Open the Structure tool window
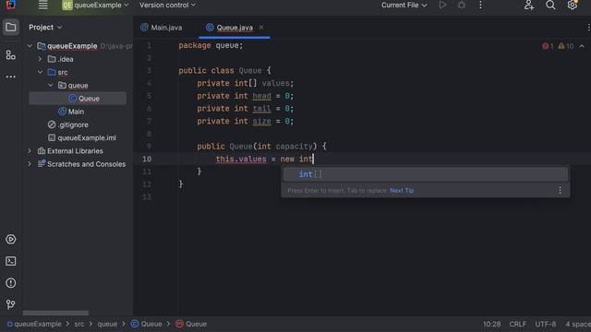Screen dimensions: 591x332 (10, 55)
